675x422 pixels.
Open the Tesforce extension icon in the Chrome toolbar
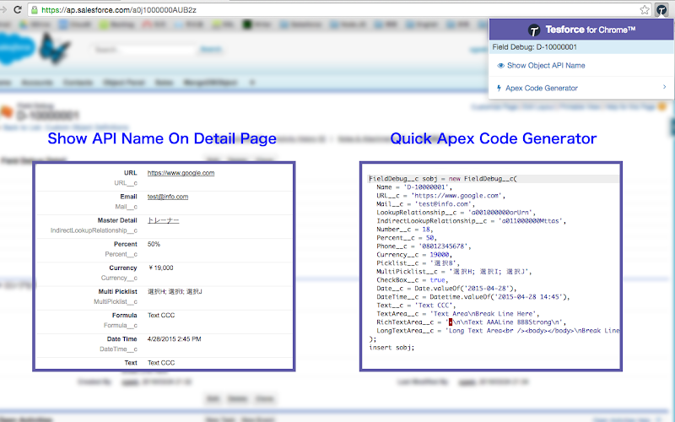coord(661,9)
